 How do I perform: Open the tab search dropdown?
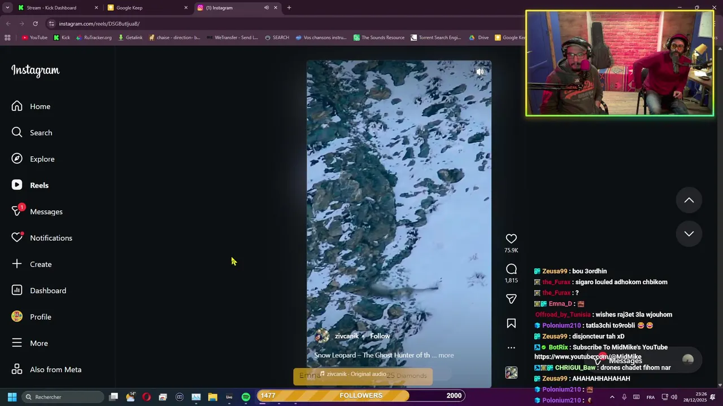[7, 8]
